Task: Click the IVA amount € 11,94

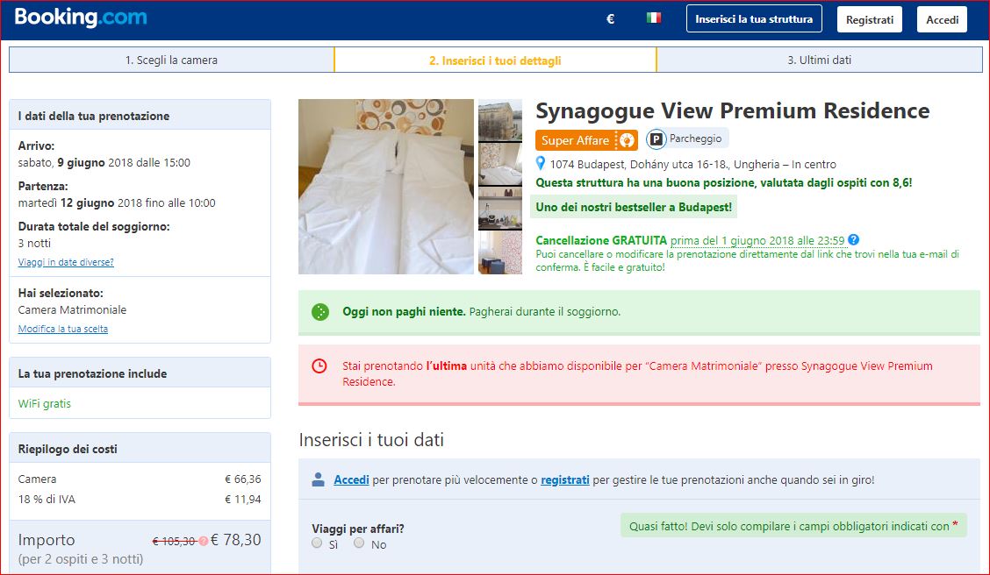Action: 243,500
